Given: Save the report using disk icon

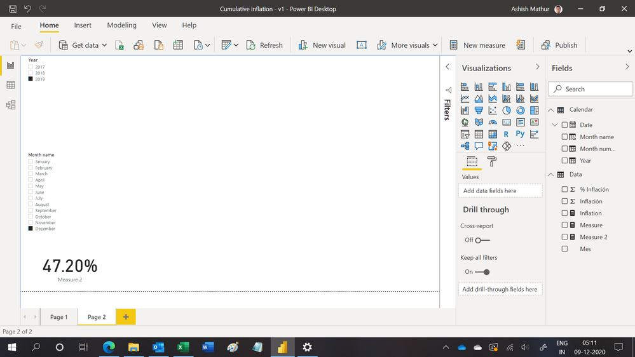Looking at the screenshot, I should (x=13, y=8).
